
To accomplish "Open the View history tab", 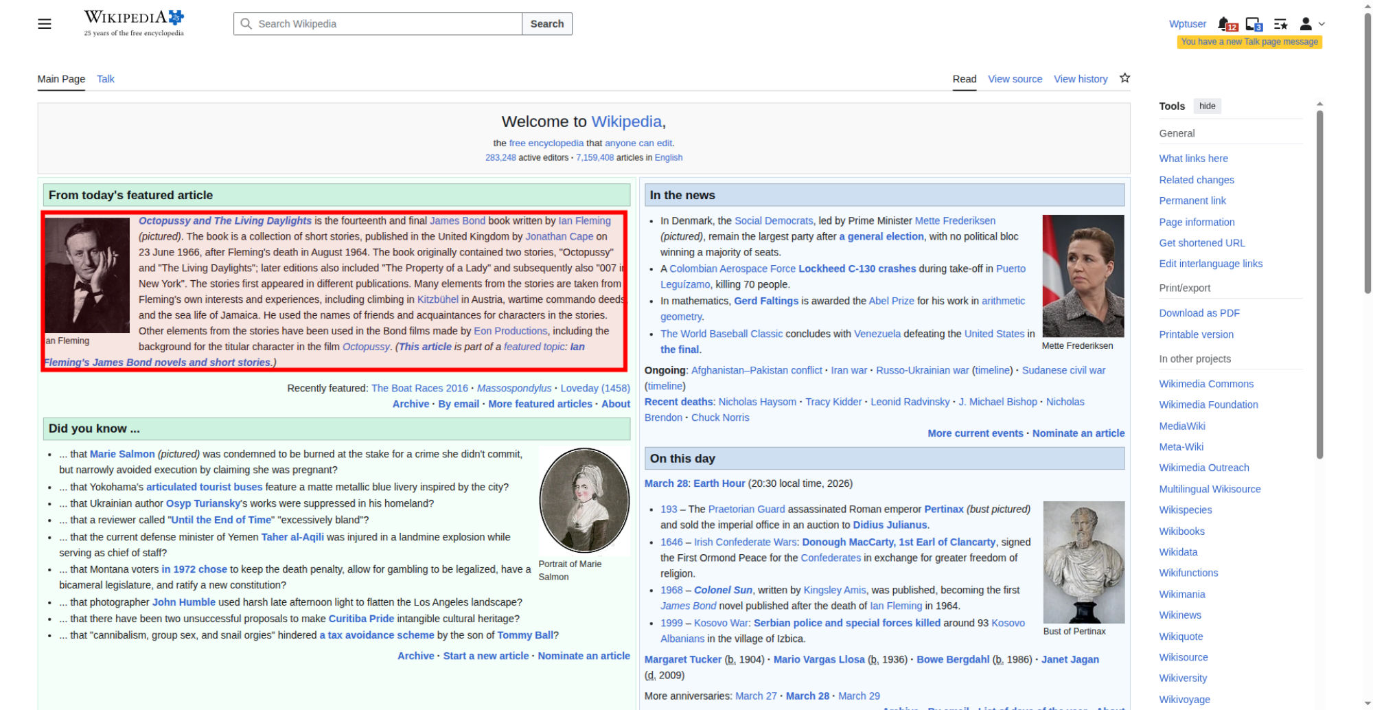I will (x=1081, y=79).
